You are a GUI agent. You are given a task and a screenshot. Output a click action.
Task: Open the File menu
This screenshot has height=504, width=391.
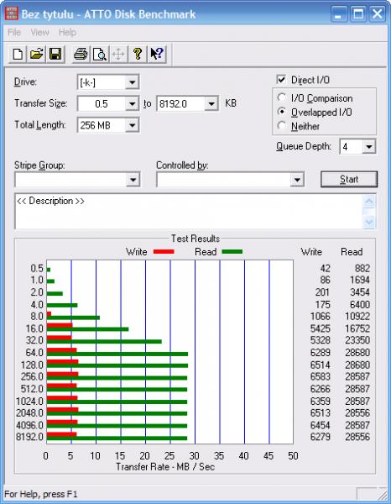click(x=14, y=32)
